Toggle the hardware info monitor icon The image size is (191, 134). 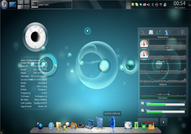(x=159, y=32)
